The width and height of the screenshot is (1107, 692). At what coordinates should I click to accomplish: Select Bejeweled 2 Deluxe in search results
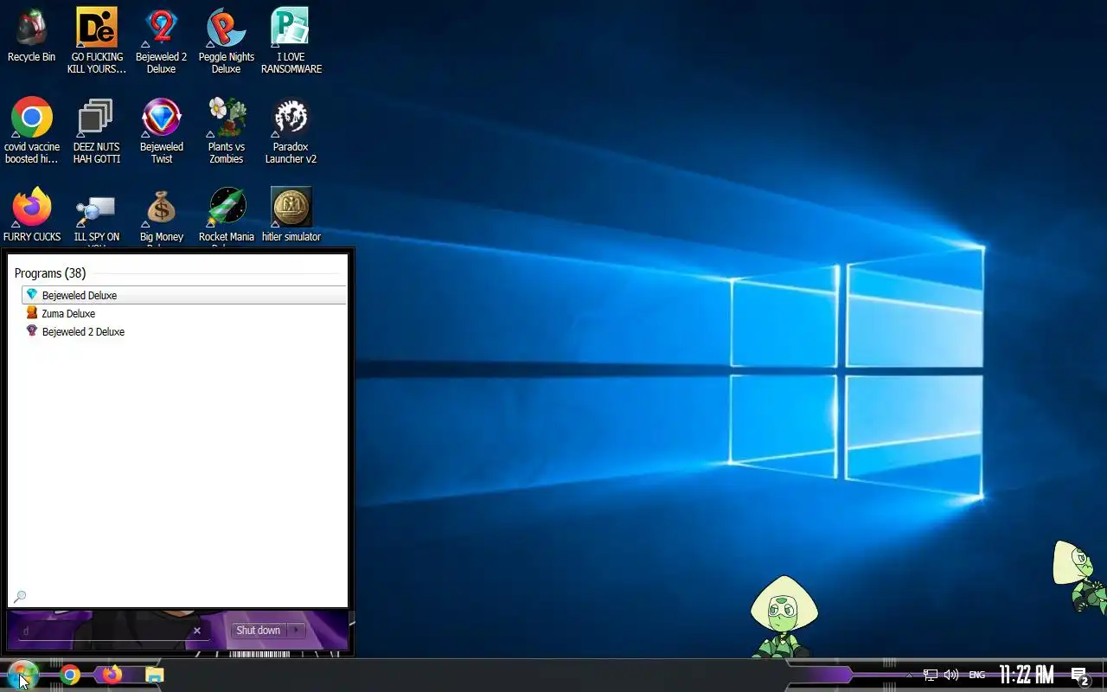[183, 331]
